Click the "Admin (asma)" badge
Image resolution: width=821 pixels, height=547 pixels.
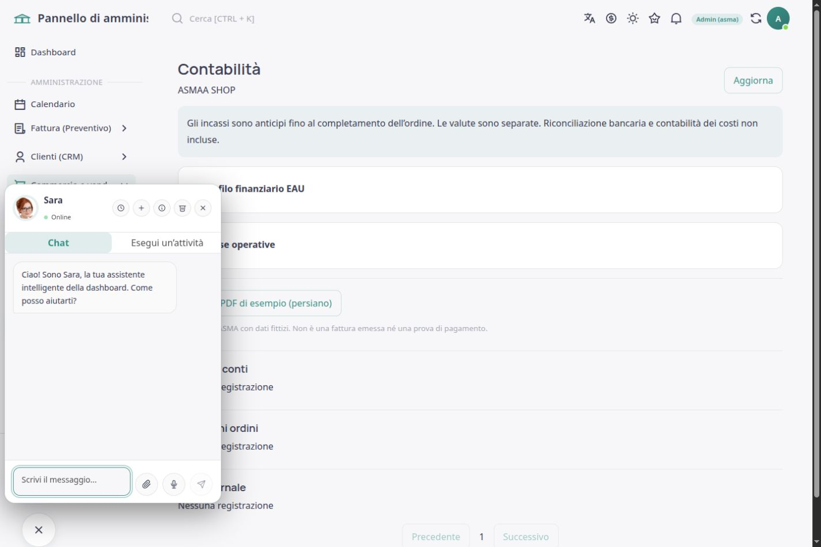[717, 19]
